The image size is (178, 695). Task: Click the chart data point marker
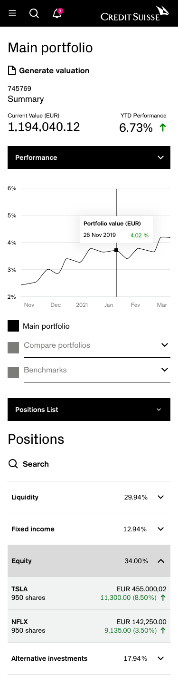tap(116, 250)
